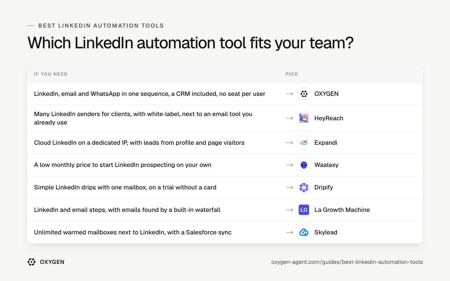
Task: Click 'LinkedIn and email steps' waterfall row text
Action: [127, 210]
